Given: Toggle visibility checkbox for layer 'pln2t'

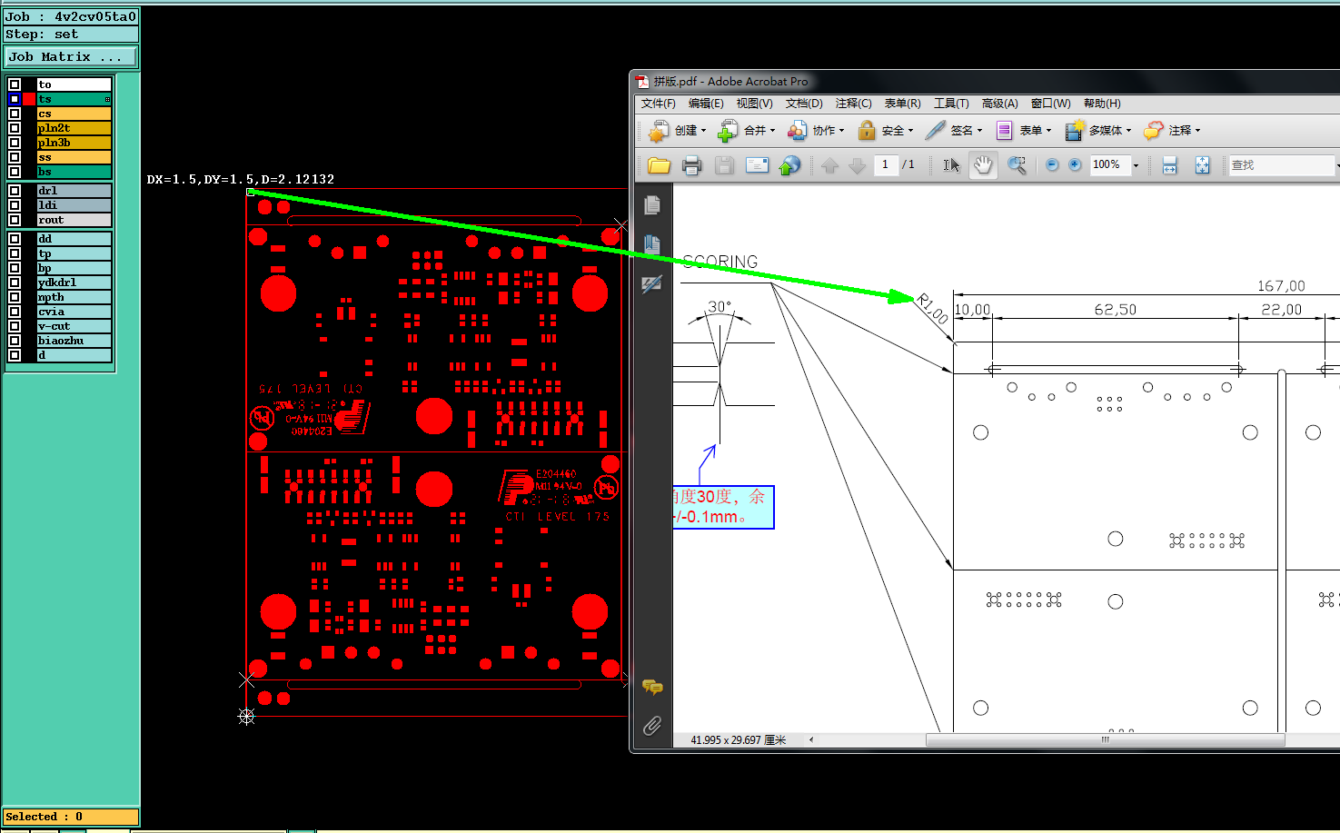Looking at the screenshot, I should point(15,128).
